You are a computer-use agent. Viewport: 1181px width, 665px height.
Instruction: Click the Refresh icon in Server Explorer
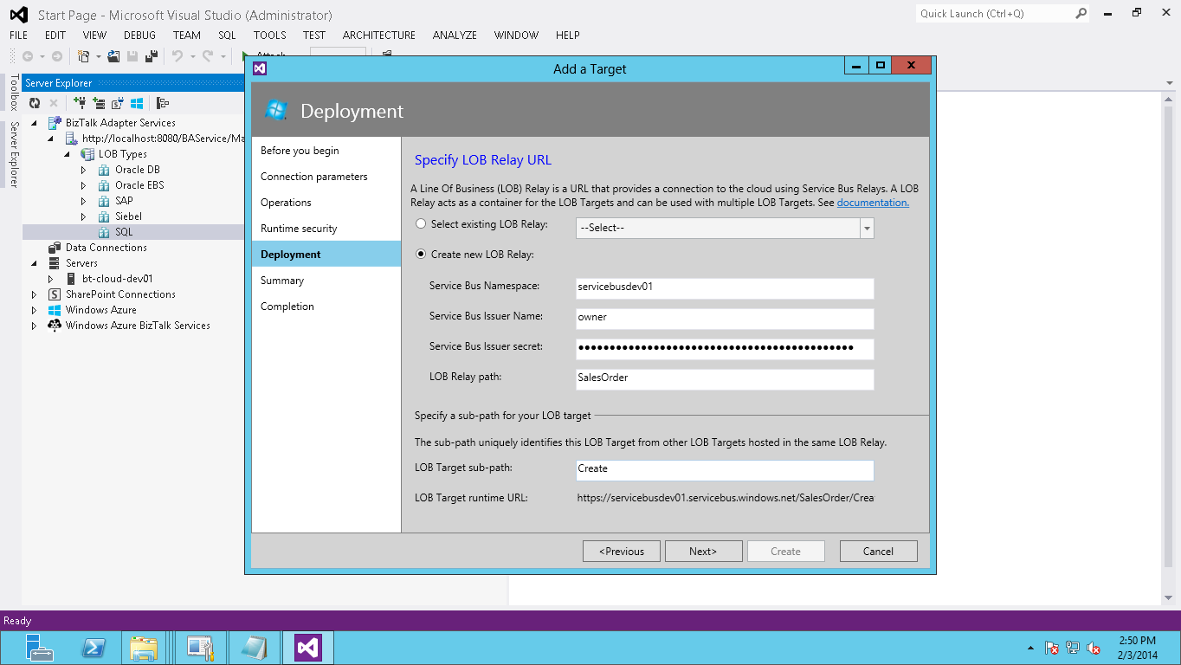point(35,103)
